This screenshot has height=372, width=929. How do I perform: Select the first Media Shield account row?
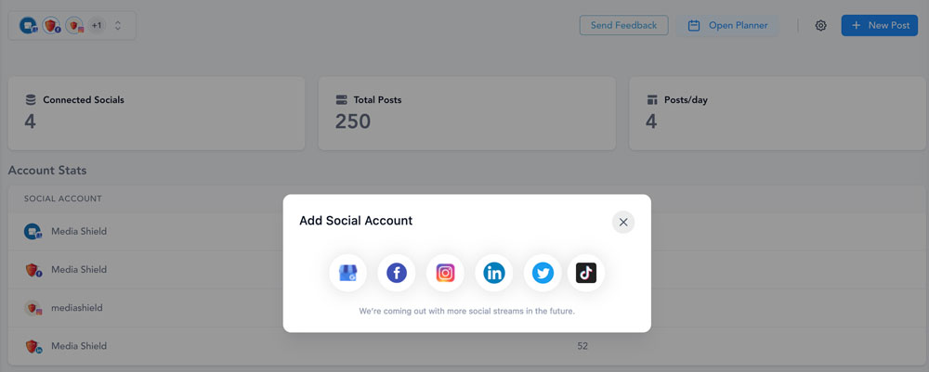79,231
